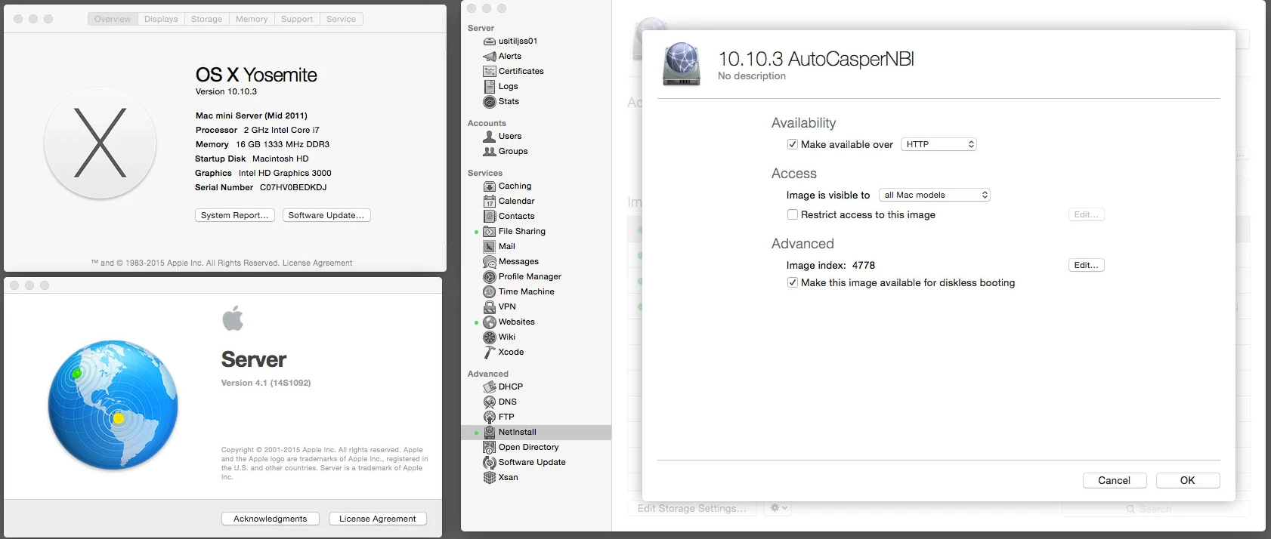Click the Edit Storage Settings button
This screenshot has height=539, width=1271.
tap(691, 508)
